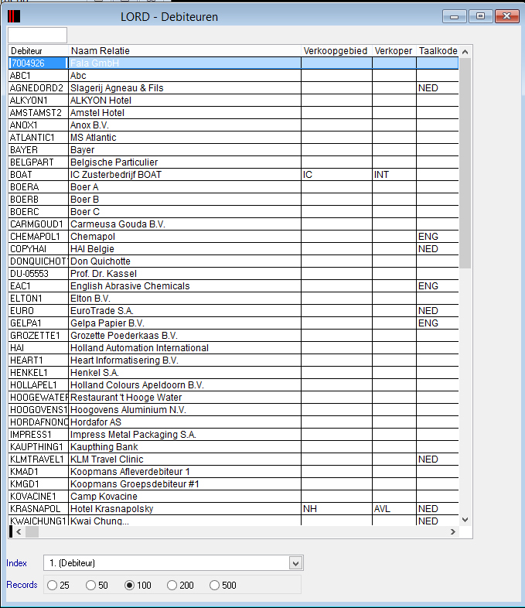Select Prof. Dr. Kassel row
This screenshot has width=525, height=608.
pyautogui.click(x=234, y=274)
